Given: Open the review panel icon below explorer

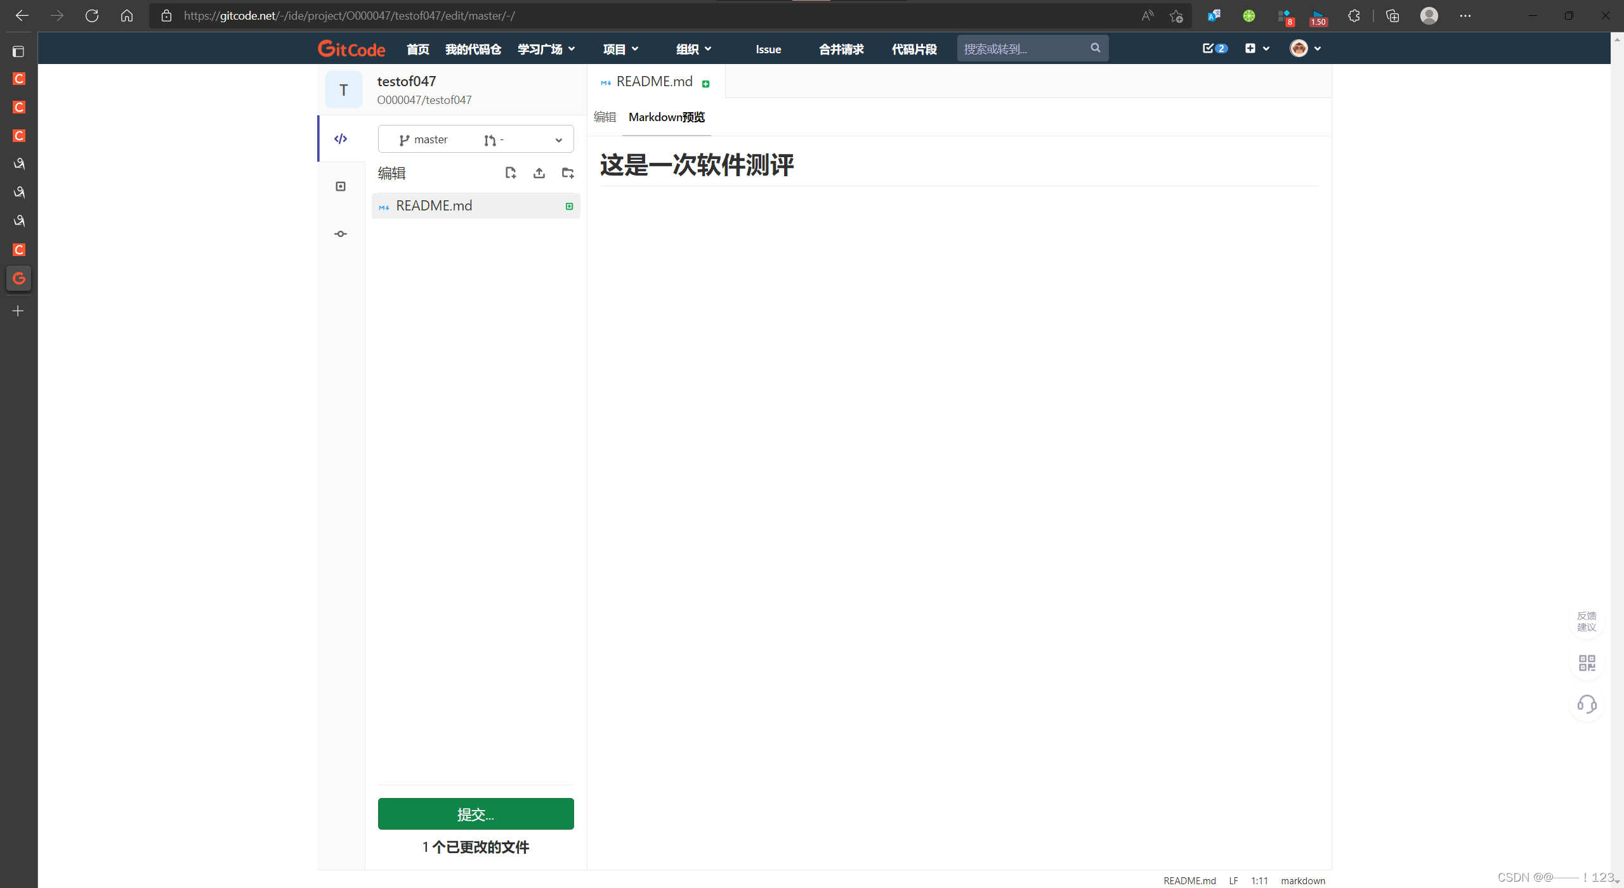Looking at the screenshot, I should coord(341,186).
